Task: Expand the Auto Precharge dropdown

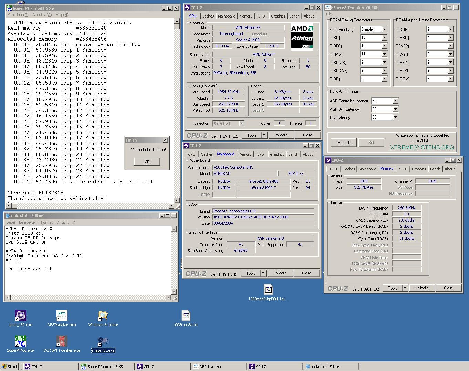Action: 385,29
